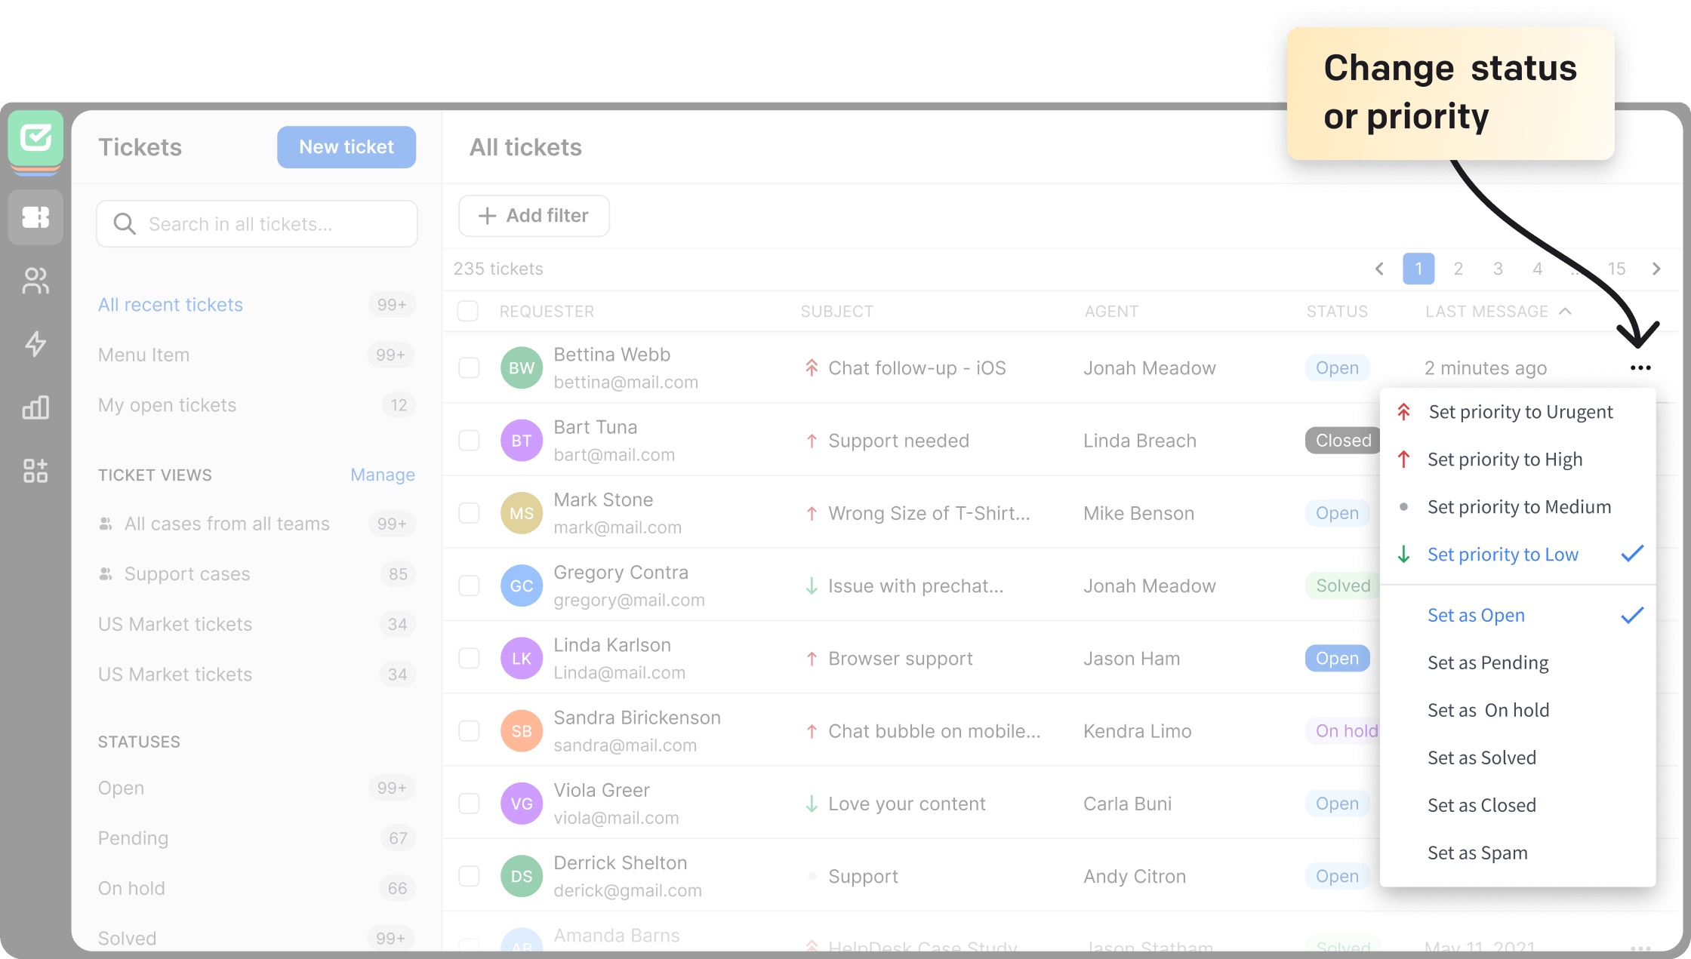Click the three-dot options menu on Bettina Webb ticket

click(x=1641, y=367)
